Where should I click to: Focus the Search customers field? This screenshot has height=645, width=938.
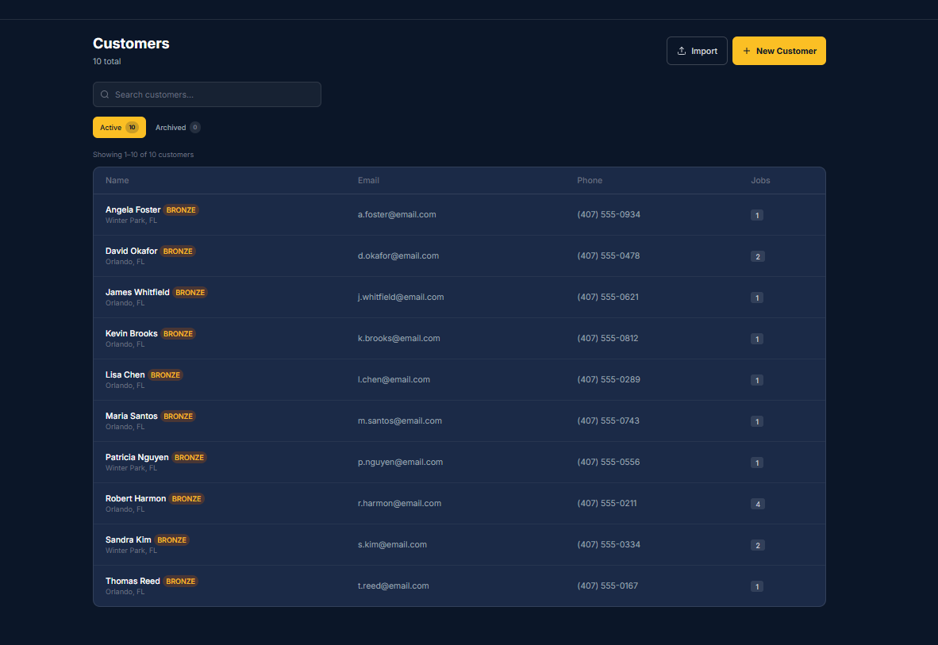207,94
